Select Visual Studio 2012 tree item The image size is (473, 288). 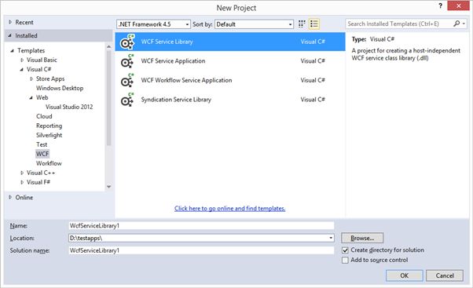click(x=69, y=107)
